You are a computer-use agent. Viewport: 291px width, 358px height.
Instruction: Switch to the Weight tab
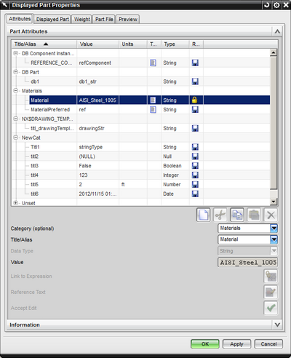[82, 19]
